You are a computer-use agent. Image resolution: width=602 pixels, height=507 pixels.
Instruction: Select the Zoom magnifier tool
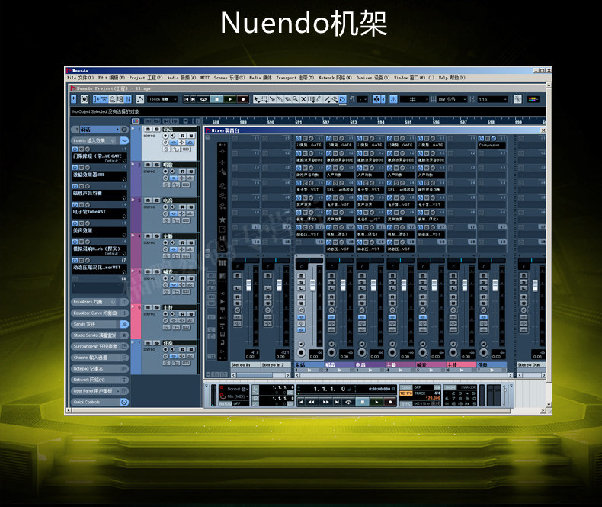pyautogui.click(x=295, y=99)
